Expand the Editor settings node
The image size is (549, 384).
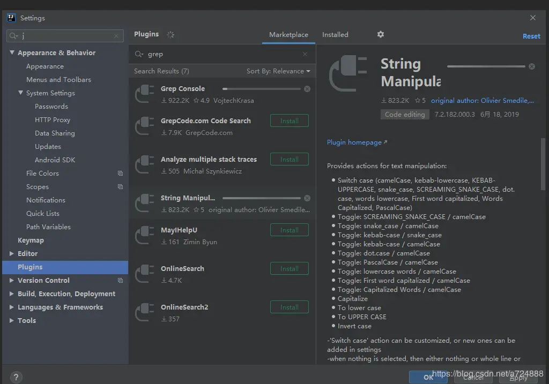(12, 253)
